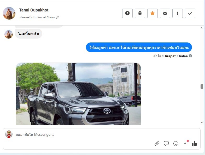Open saved replies with the speech bubble icon
This screenshot has width=205, height=155.
click(x=166, y=144)
